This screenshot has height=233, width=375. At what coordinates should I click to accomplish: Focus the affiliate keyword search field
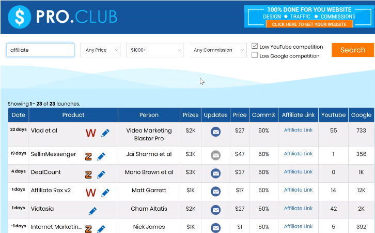[x=40, y=50]
